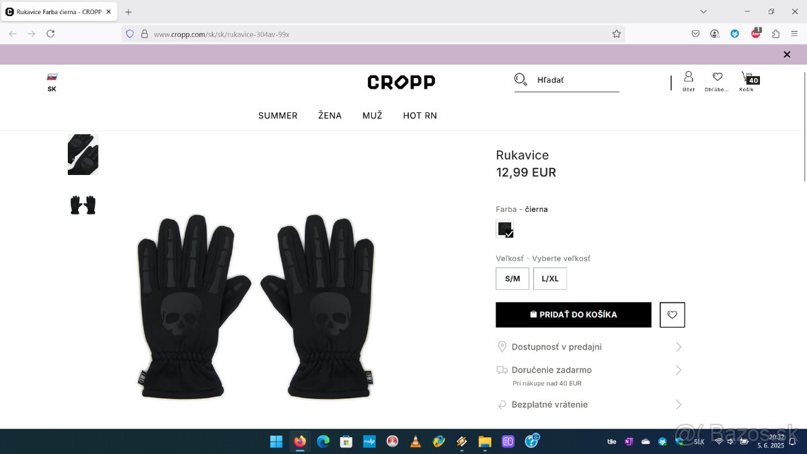Image resolution: width=807 pixels, height=454 pixels.
Task: Select the SK country flag selector
Action: [x=52, y=82]
